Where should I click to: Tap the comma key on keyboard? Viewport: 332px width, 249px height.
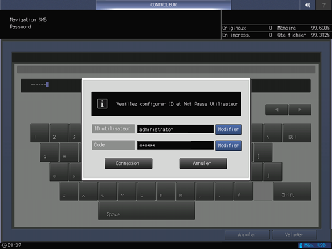click(x=205, y=191)
